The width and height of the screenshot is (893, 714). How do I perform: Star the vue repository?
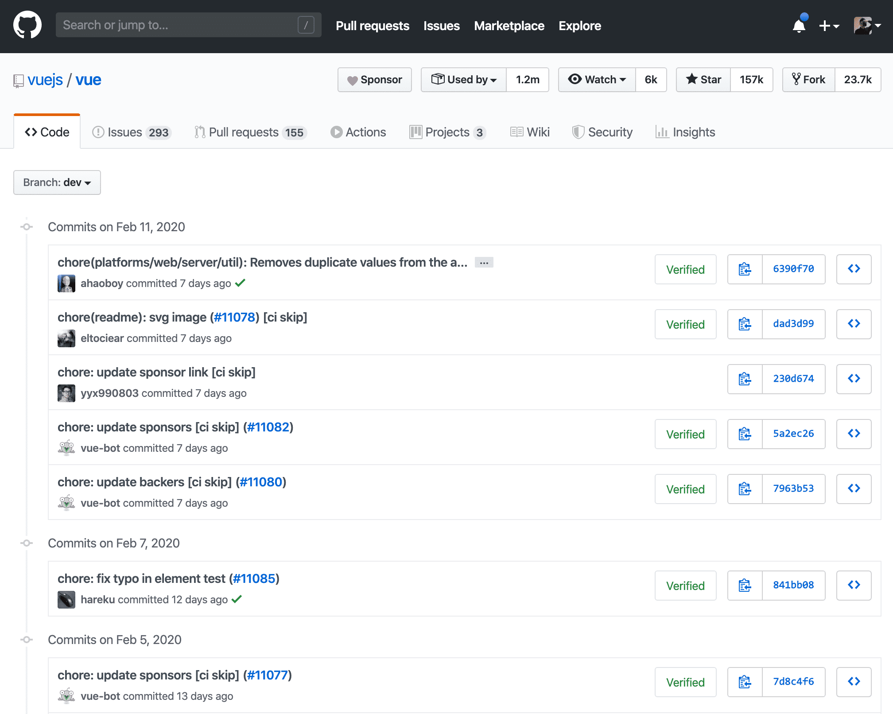(x=703, y=80)
